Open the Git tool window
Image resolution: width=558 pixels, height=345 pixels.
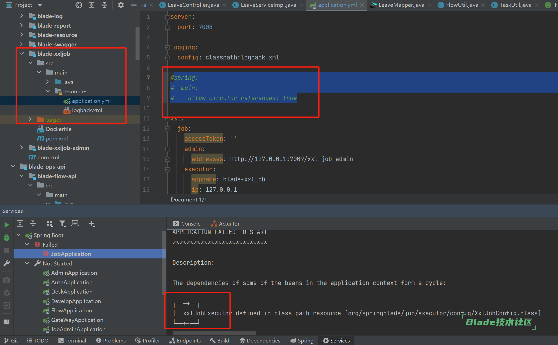click(x=11, y=340)
